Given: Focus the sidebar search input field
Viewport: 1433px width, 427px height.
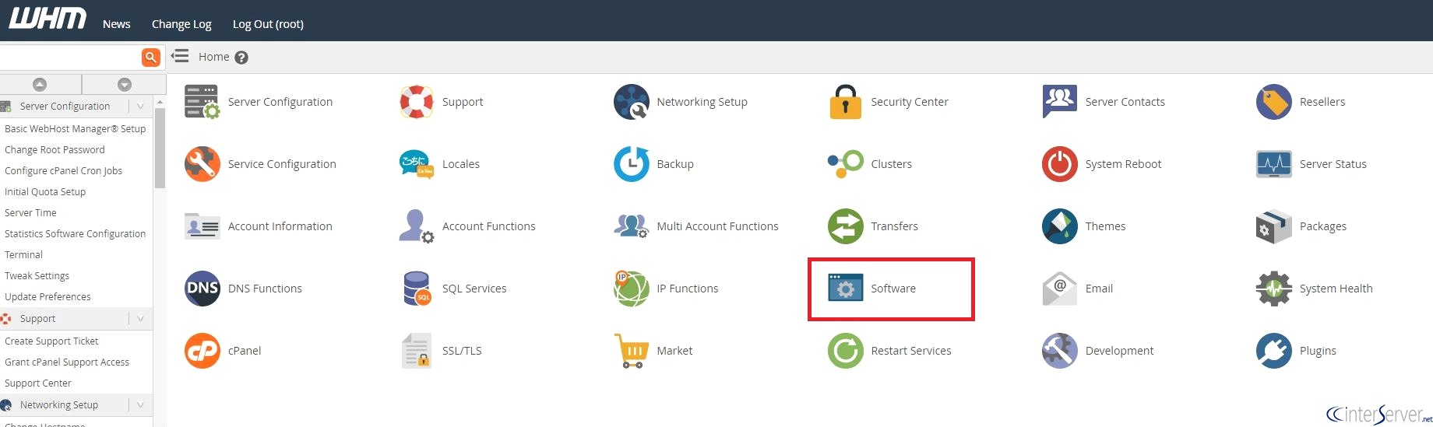Looking at the screenshot, I should 70,57.
